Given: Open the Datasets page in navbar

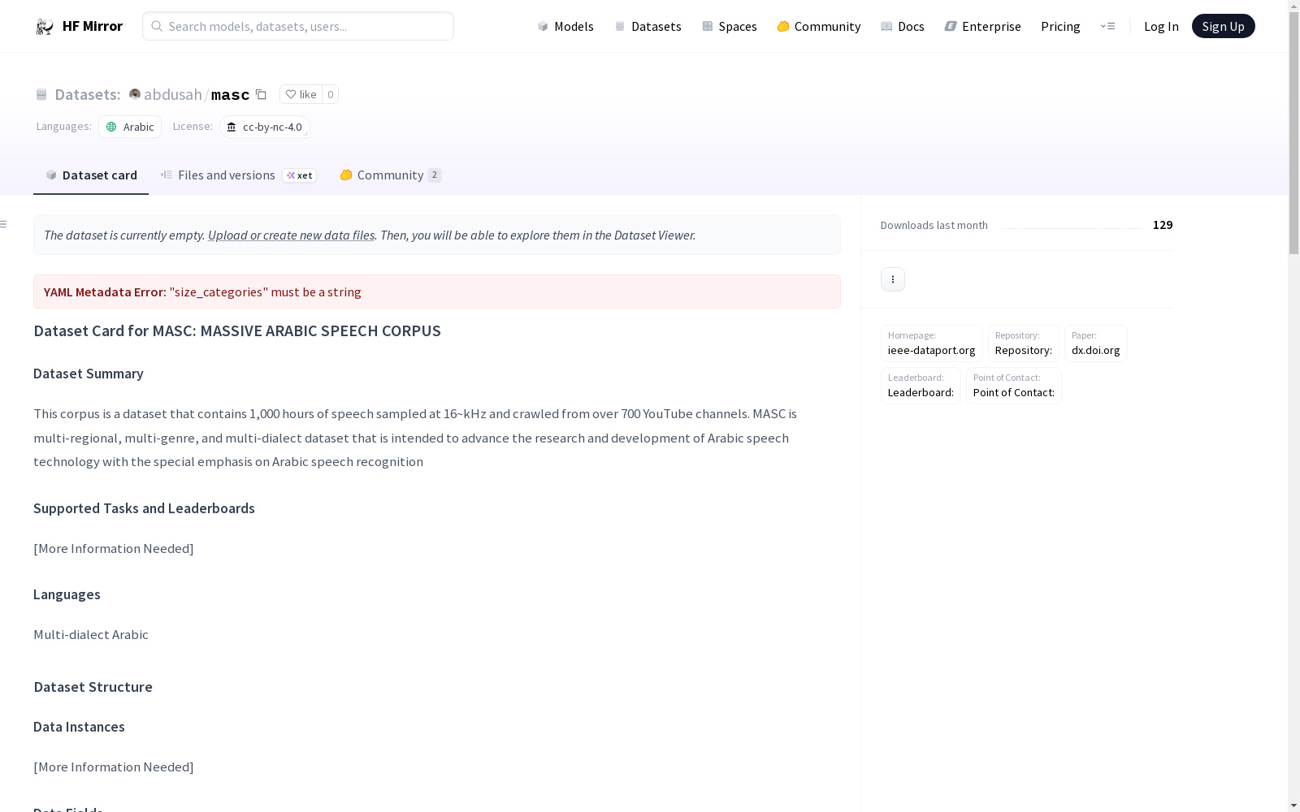Looking at the screenshot, I should [x=648, y=26].
